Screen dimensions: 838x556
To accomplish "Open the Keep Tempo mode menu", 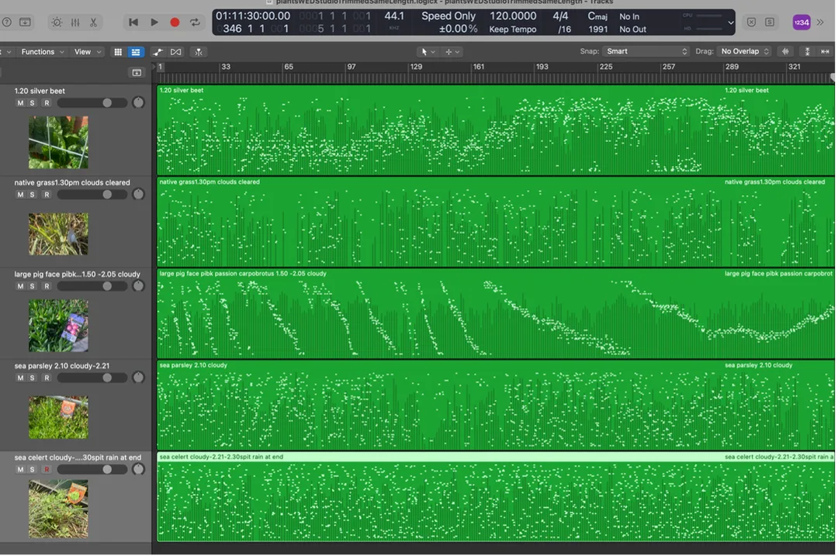I will (513, 29).
